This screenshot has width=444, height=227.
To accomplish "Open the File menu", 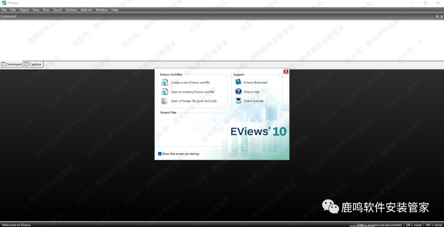I will click(x=4, y=10).
